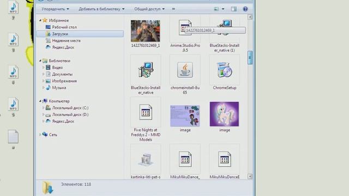Collapse the Избранное section
This screenshot has height=196, width=349.
coord(40,21)
